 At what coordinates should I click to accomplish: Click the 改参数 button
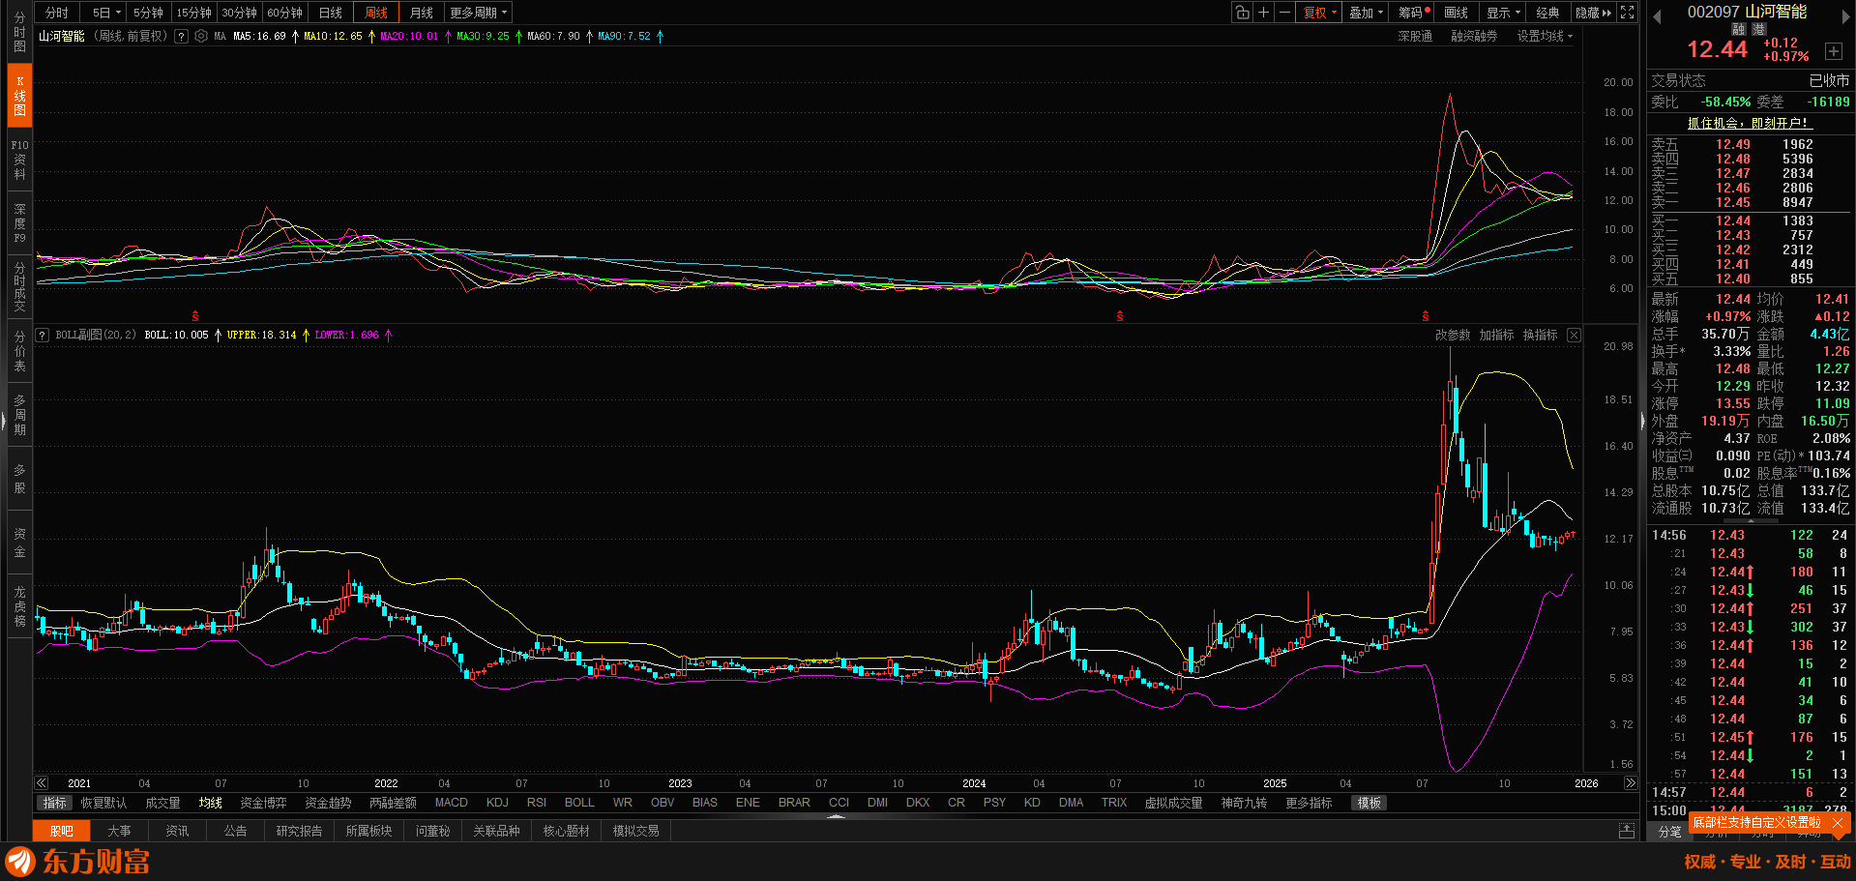tap(1452, 336)
